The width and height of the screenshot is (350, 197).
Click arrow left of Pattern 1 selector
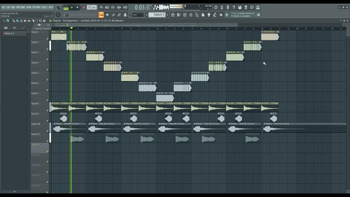point(147,15)
